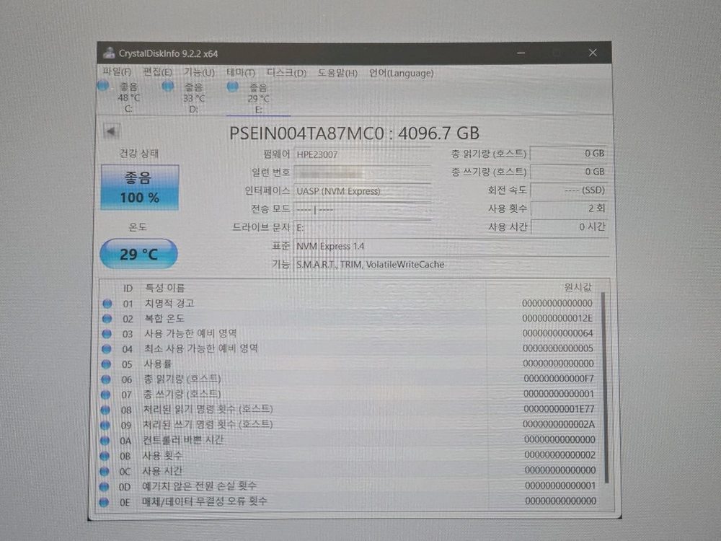Click the blue status dot of row 06

click(106, 379)
